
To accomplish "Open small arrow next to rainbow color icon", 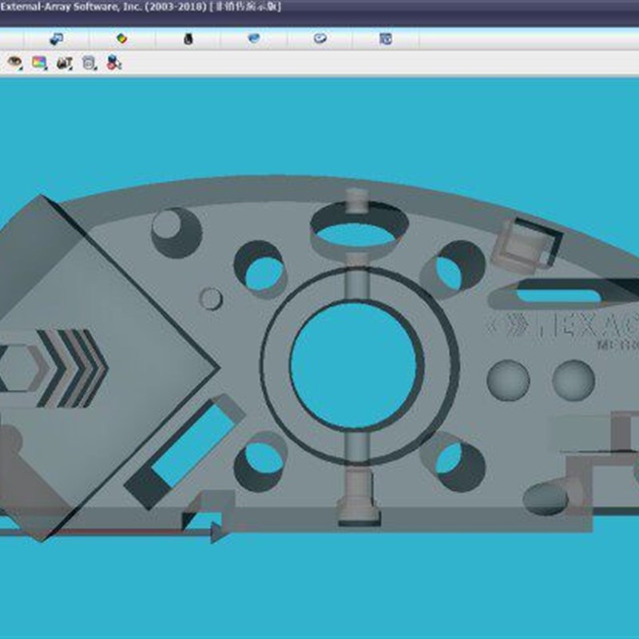I will [x=46, y=69].
